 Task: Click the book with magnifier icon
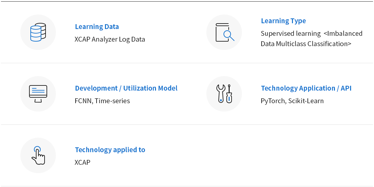(225, 32)
